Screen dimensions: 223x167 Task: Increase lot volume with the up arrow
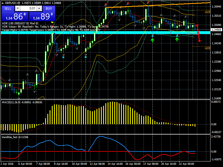click(x=39, y=8)
